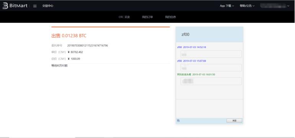Switch to the OTC 买卖 tab

tap(124, 17)
